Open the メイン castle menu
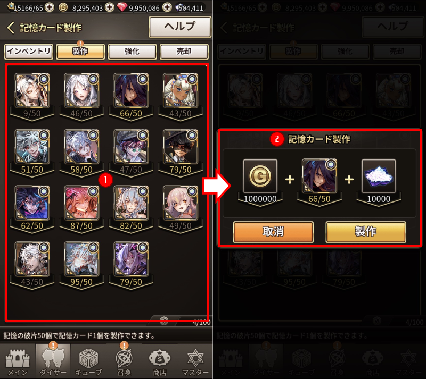 [x=18, y=362]
